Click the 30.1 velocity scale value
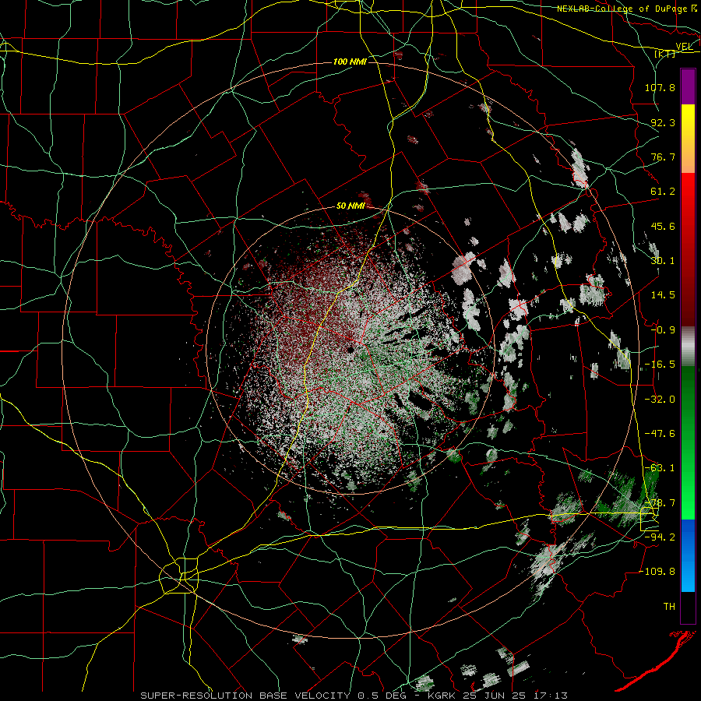Viewport: 701px width, 701px height. coord(663,261)
